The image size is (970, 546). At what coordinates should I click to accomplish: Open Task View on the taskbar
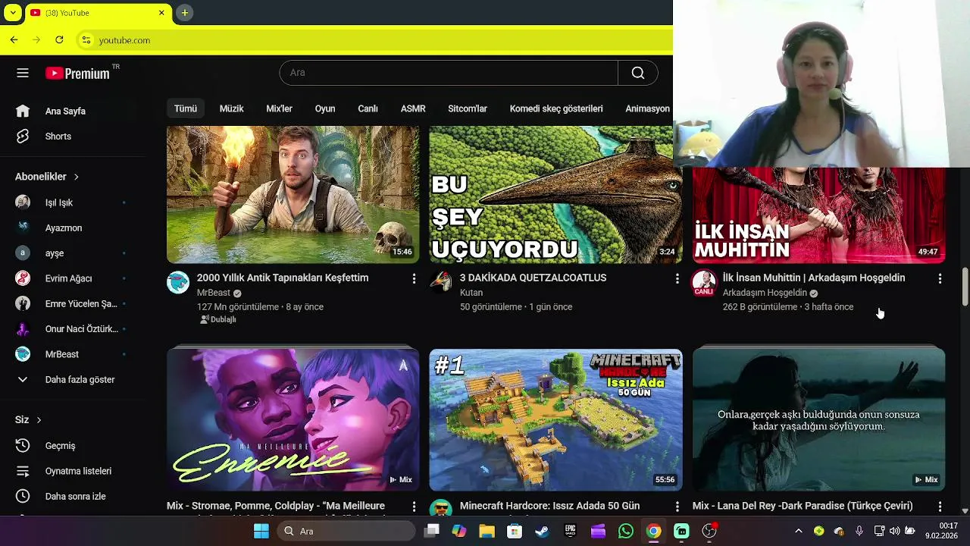tap(432, 531)
